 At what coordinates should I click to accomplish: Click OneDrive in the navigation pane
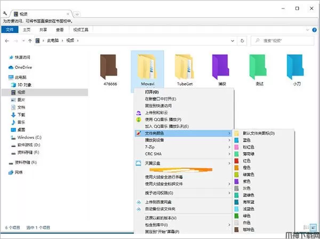point(23,67)
